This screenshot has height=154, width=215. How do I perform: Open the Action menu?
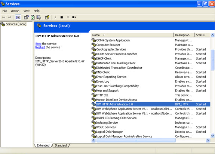15,11
